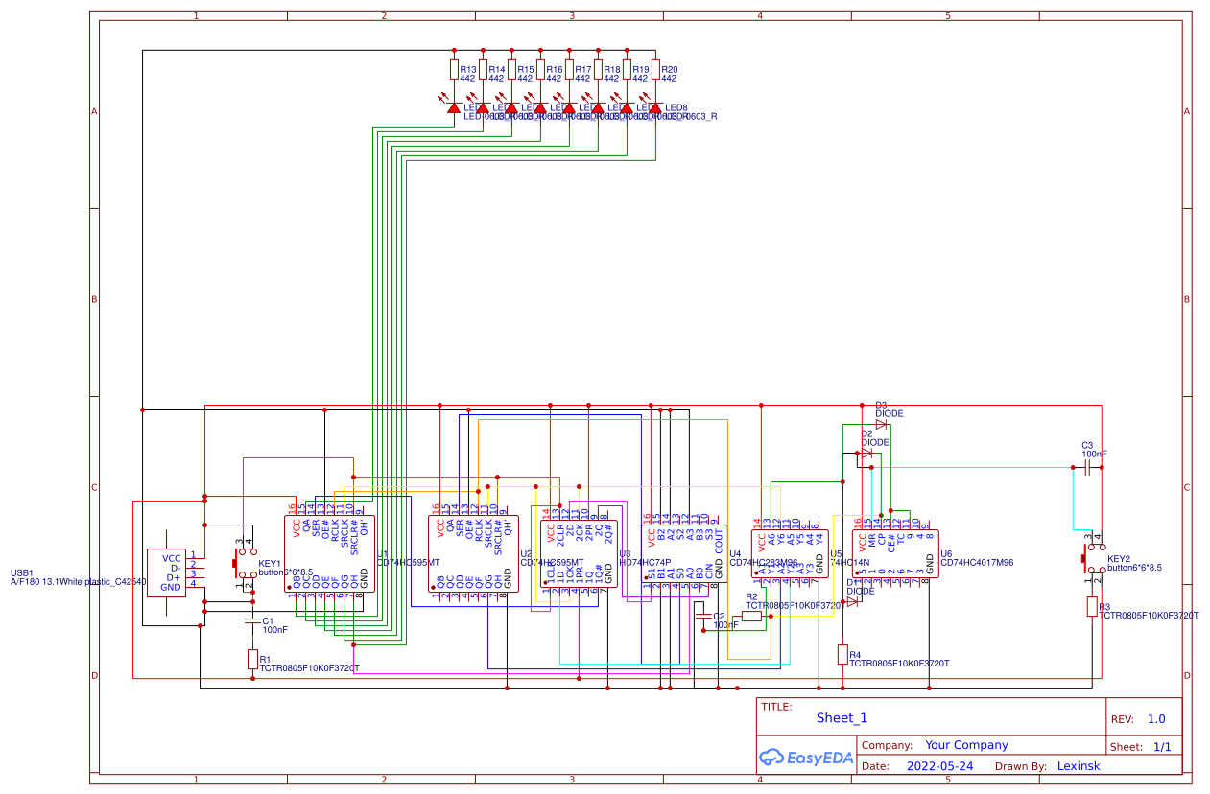Click the R20 designator label
Image resolution: width=1210 pixels, height=794 pixels.
pos(670,69)
